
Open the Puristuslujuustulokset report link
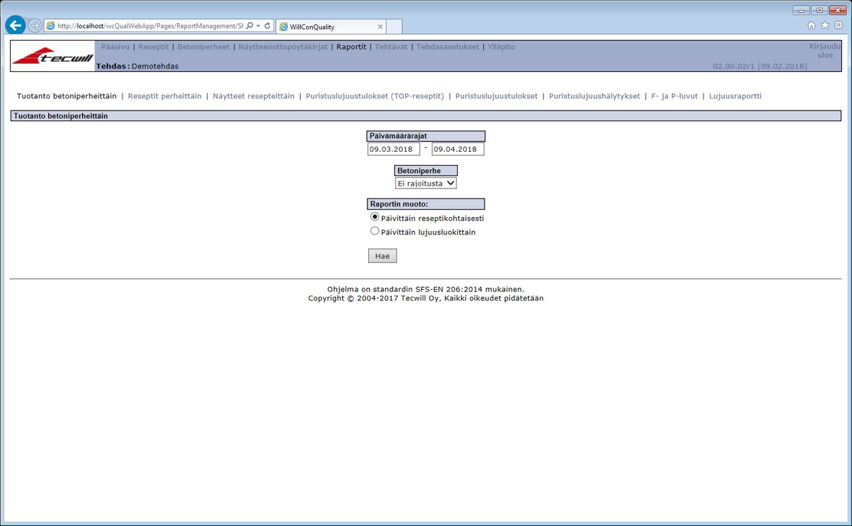497,96
